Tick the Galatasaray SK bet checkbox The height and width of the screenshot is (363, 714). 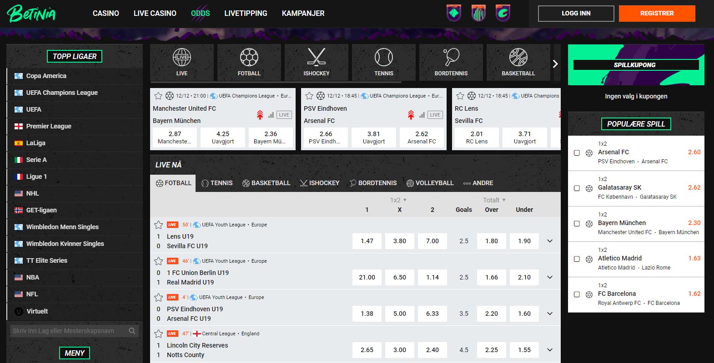click(x=577, y=188)
